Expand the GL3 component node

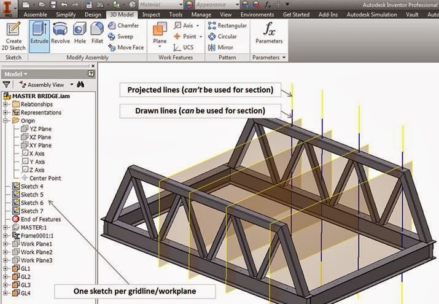click(5, 285)
